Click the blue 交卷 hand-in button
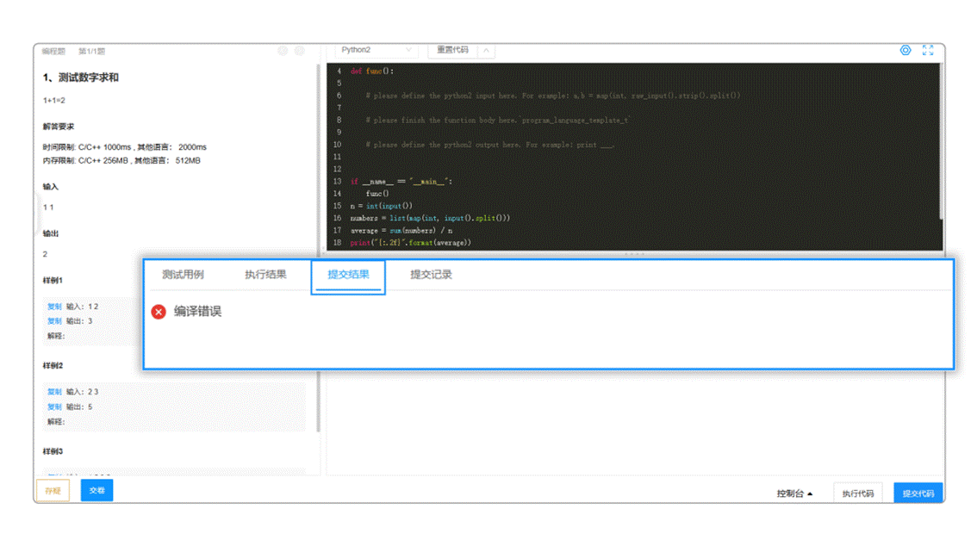This screenshot has width=977, height=546. [x=96, y=491]
